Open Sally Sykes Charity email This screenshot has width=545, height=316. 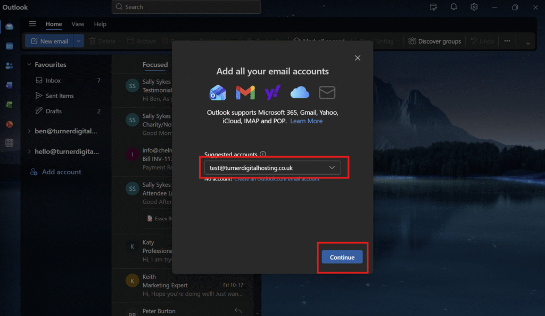point(143,124)
